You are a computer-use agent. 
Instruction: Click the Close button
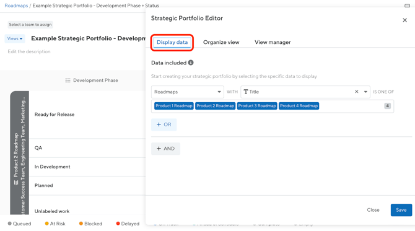(x=373, y=210)
